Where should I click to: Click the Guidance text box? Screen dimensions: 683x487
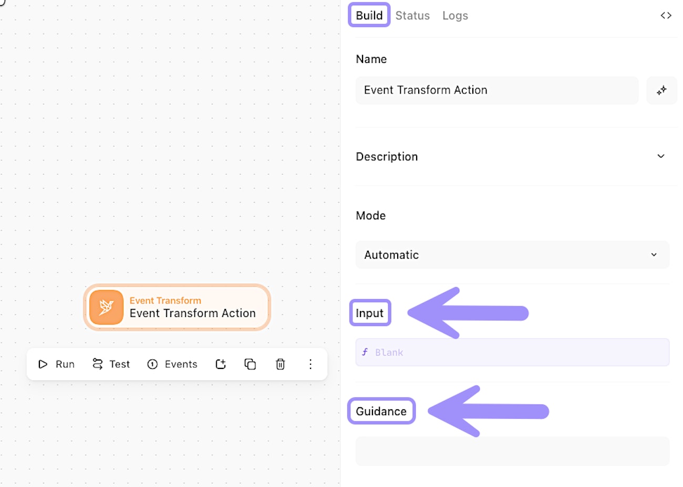(512, 451)
